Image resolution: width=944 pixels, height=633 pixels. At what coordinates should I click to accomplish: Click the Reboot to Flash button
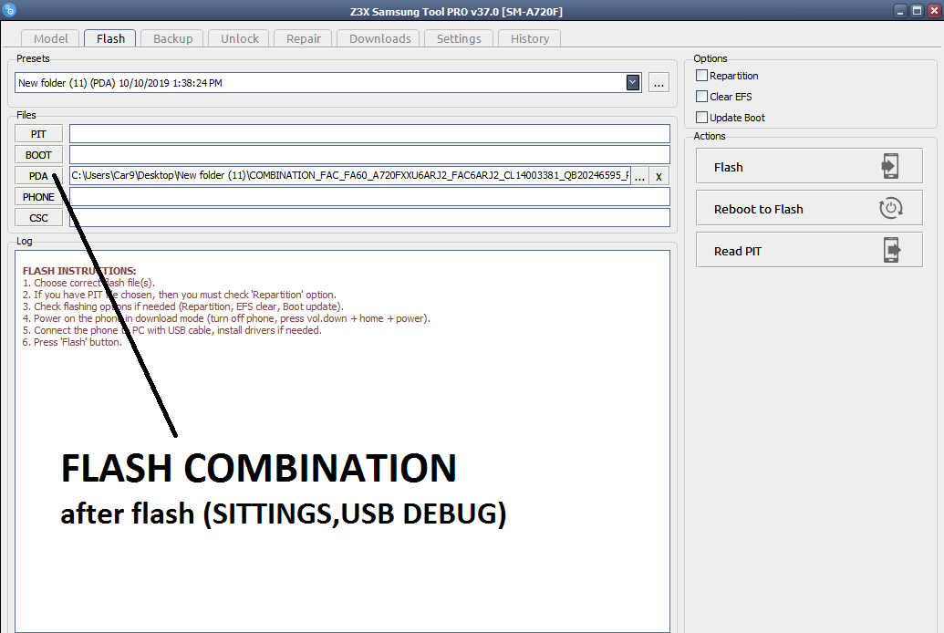tap(809, 208)
